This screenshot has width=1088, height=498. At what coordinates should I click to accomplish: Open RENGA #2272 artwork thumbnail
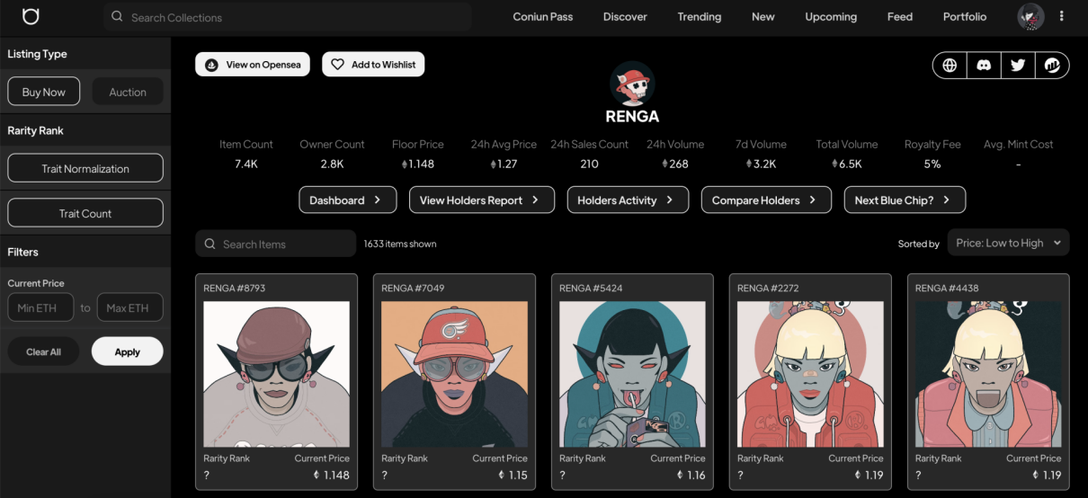click(810, 374)
